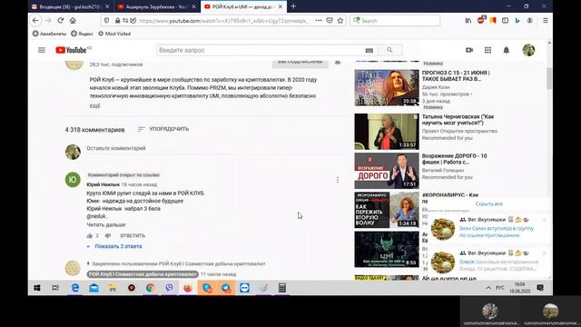Image resolution: width=581 pixels, height=327 pixels.
Task: Open YouTube notifications bell
Action: tap(507, 50)
